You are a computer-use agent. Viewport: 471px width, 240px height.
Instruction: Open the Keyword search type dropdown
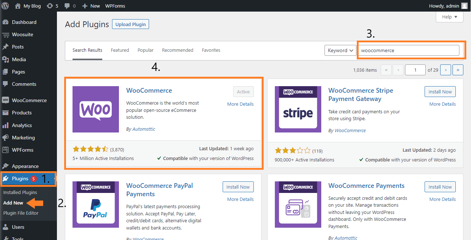pyautogui.click(x=341, y=50)
